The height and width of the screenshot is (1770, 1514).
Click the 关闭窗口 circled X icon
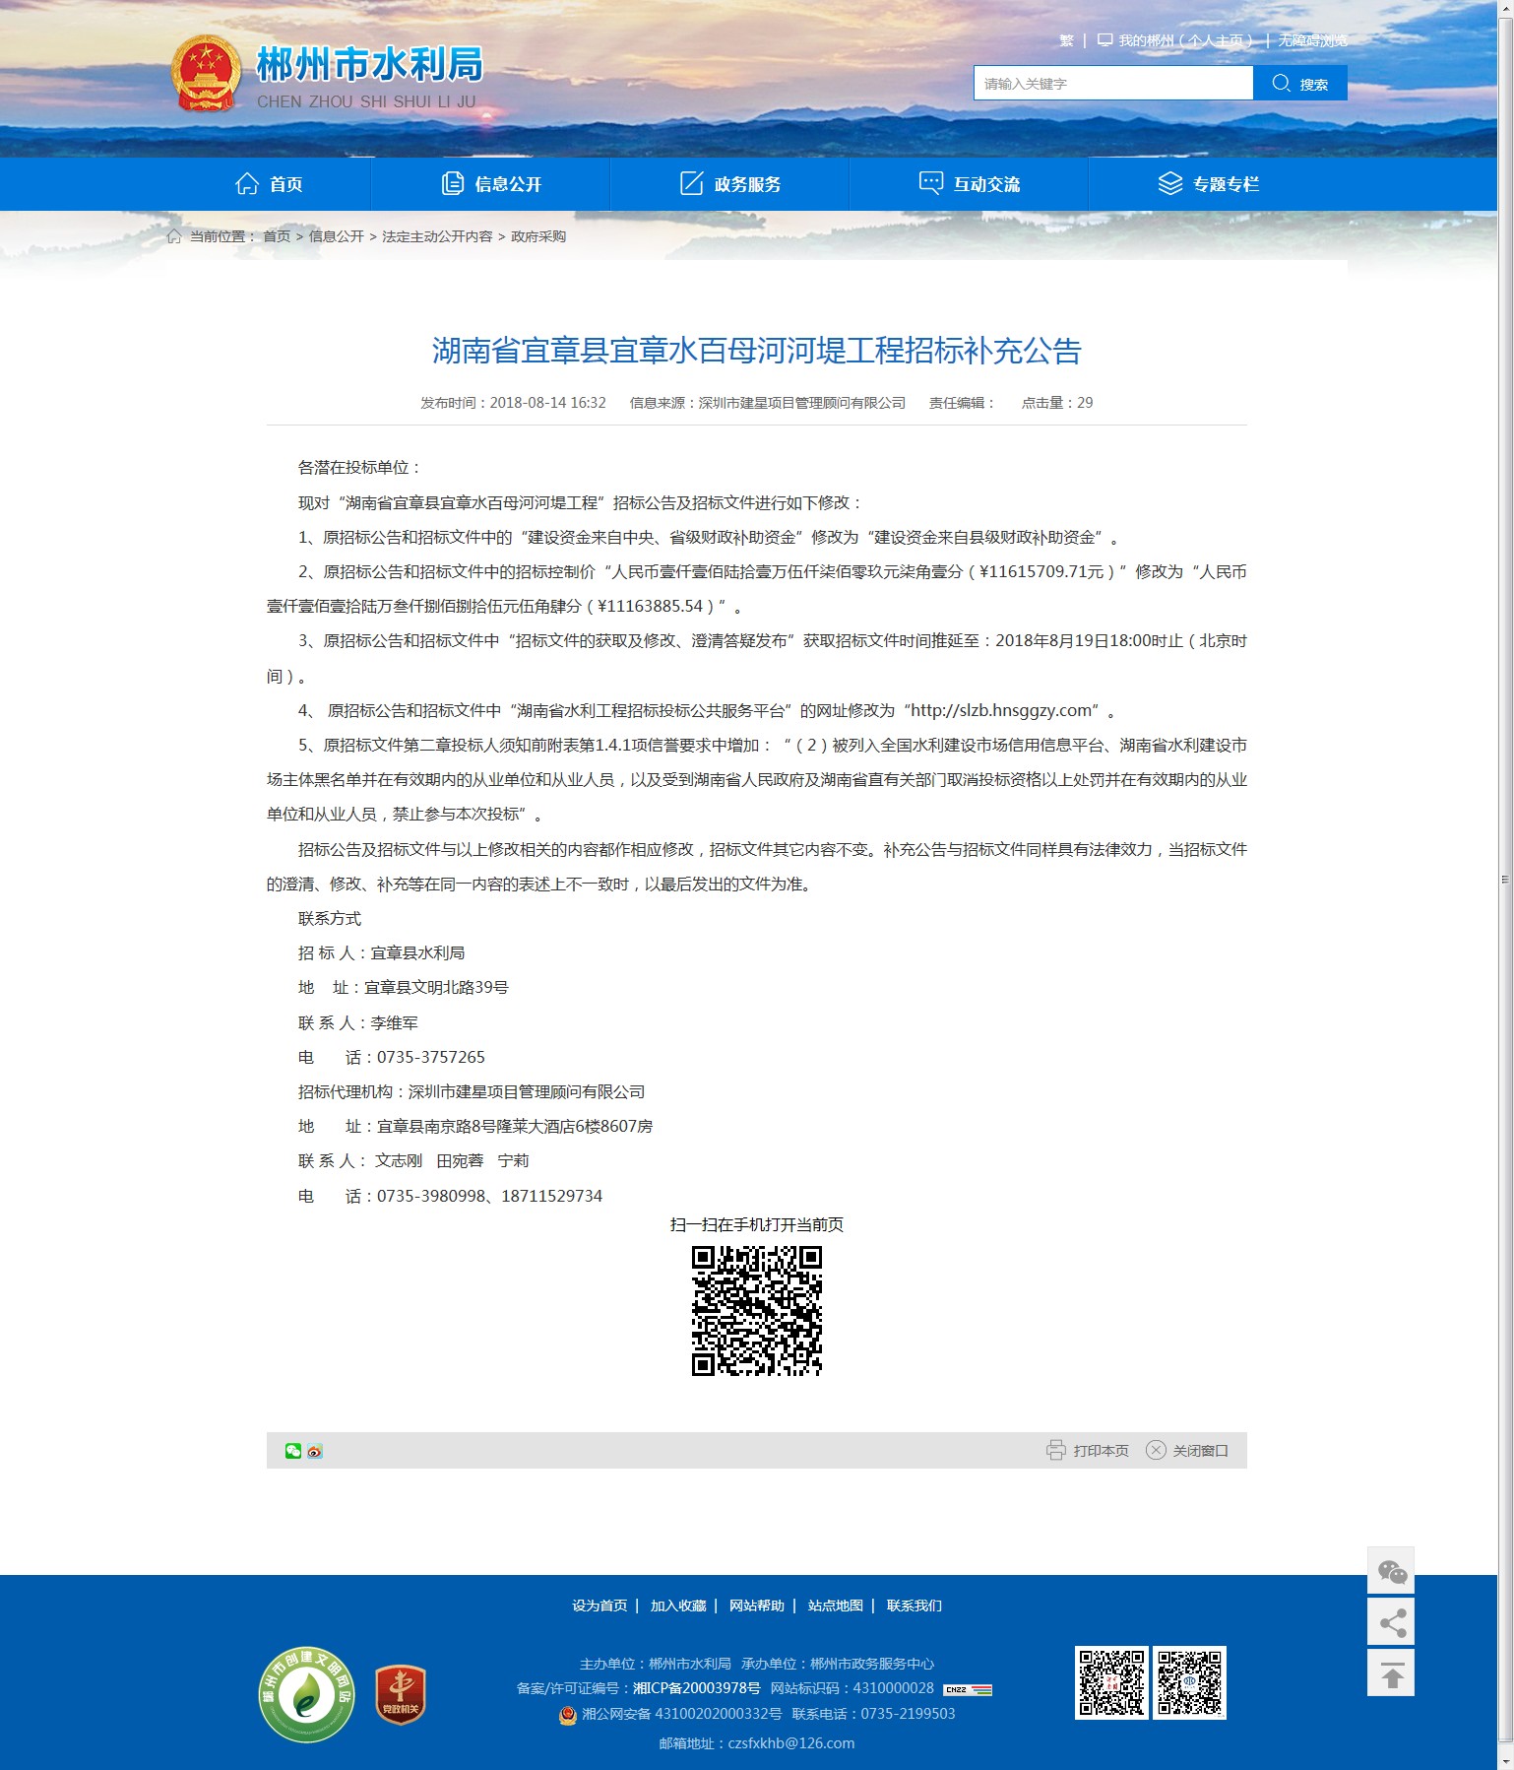(1156, 1450)
